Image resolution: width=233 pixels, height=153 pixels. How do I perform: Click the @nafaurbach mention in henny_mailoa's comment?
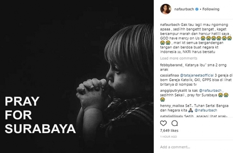(206, 110)
